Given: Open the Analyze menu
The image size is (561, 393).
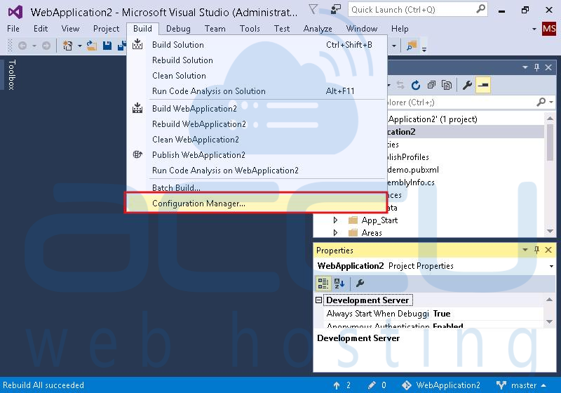Looking at the screenshot, I should coord(318,29).
